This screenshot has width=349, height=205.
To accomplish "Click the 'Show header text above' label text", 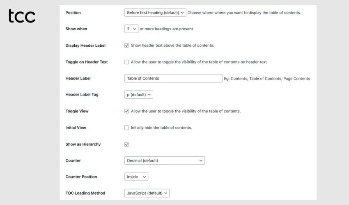I will pos(172,46).
